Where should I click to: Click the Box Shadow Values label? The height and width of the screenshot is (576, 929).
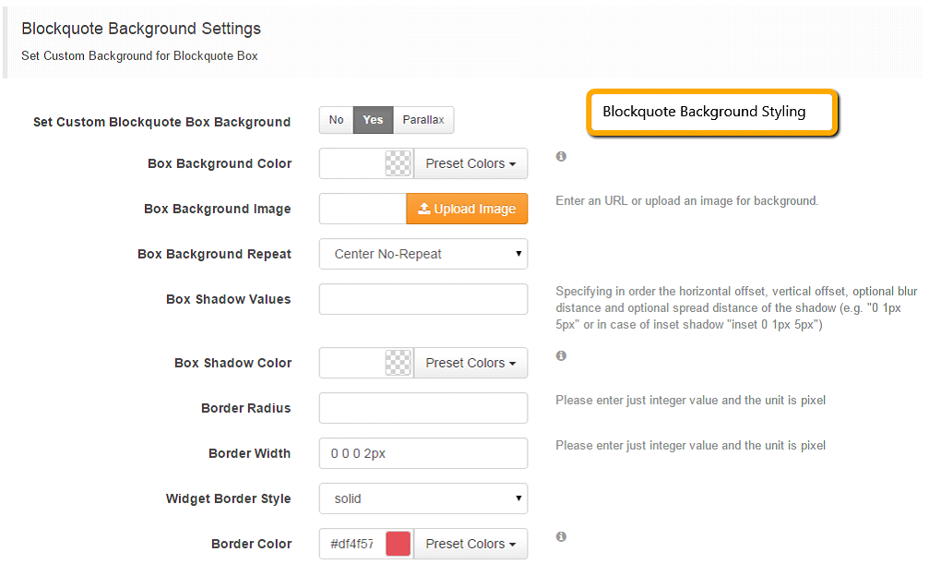(228, 299)
